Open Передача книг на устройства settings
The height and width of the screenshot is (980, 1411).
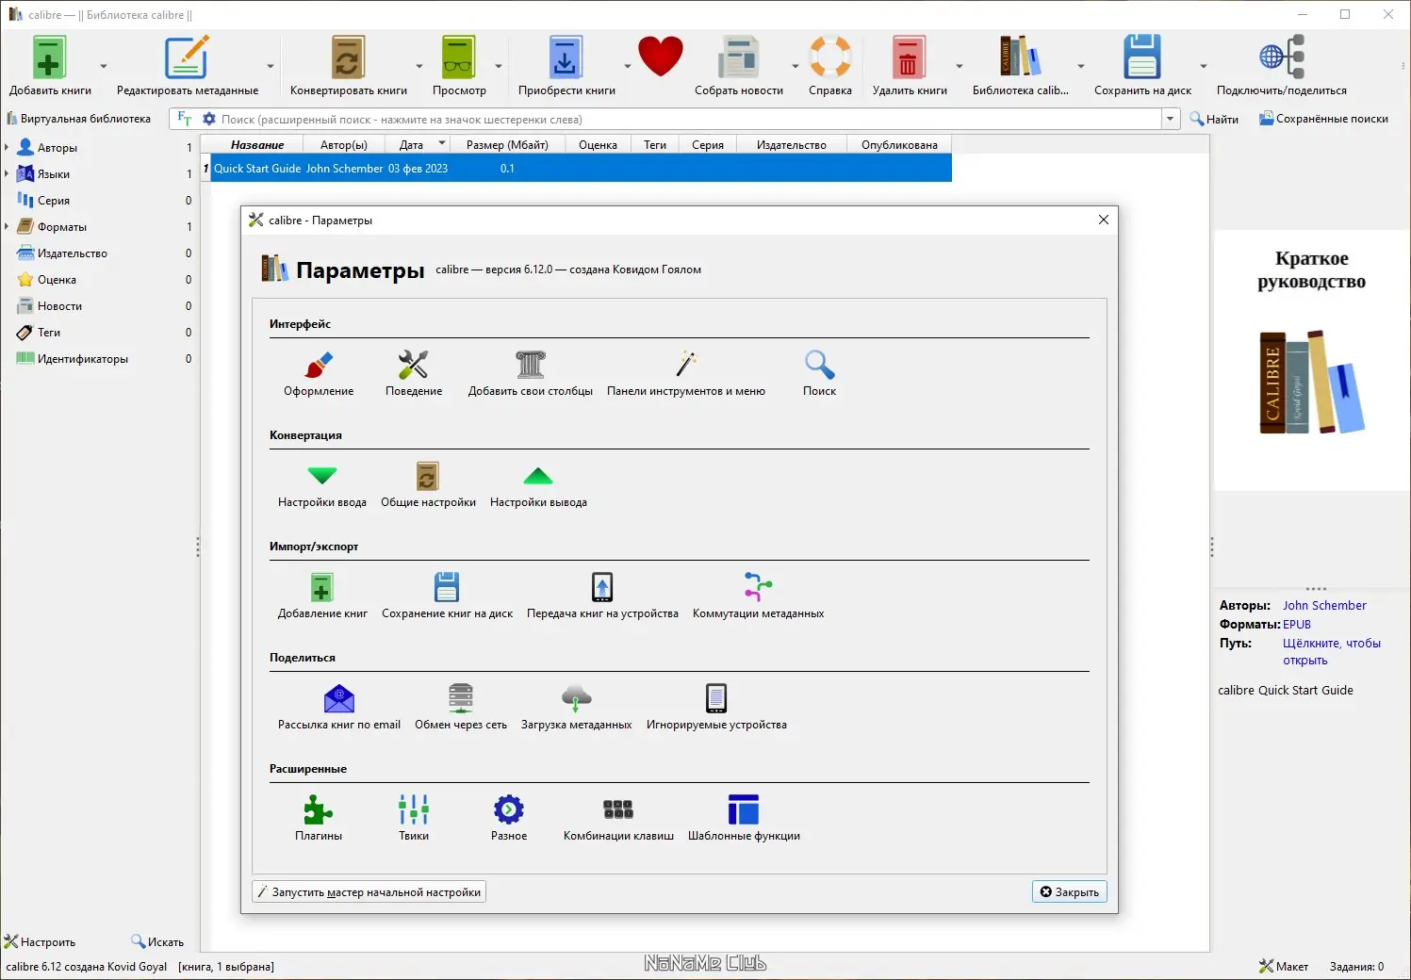[x=602, y=596]
